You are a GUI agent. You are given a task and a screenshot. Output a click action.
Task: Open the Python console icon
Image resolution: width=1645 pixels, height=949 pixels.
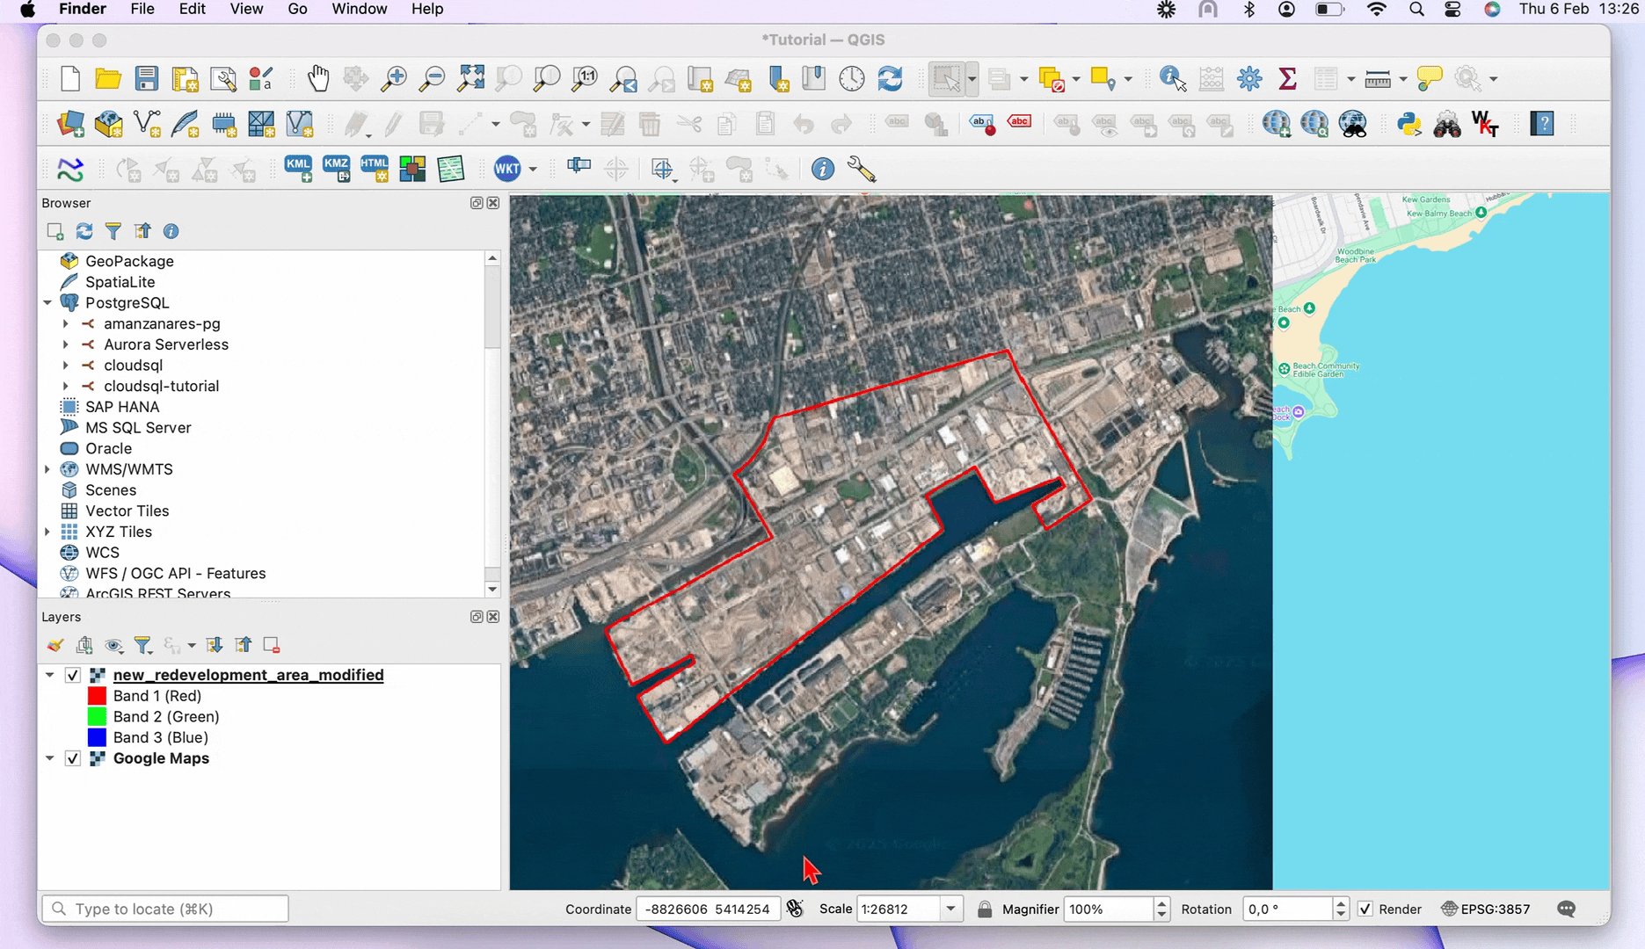[1408, 125]
